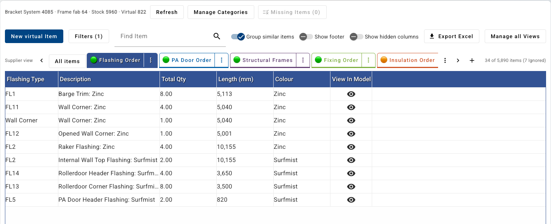551x224 pixels.
Task: Enable Show footer switch
Action: pyautogui.click(x=306, y=37)
